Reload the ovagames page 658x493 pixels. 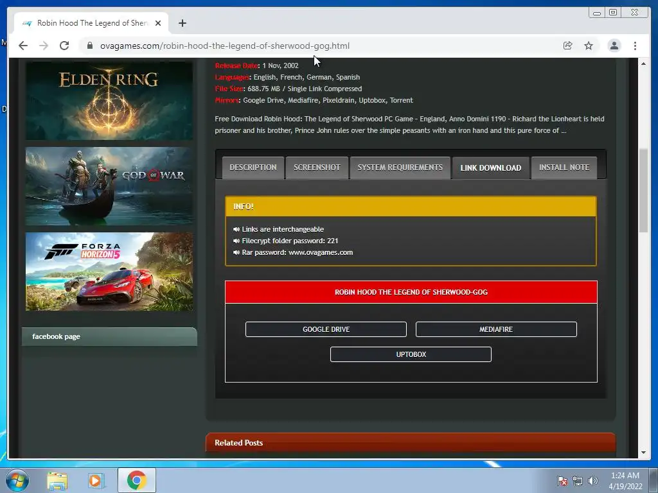click(64, 46)
